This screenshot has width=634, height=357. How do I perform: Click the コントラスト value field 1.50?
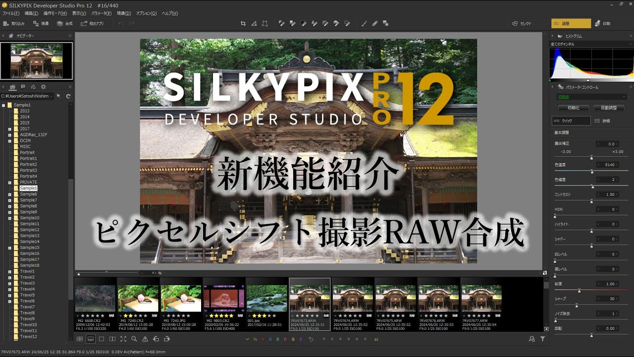click(607, 194)
